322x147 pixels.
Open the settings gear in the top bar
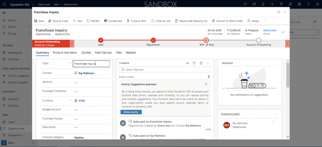(x=299, y=4)
